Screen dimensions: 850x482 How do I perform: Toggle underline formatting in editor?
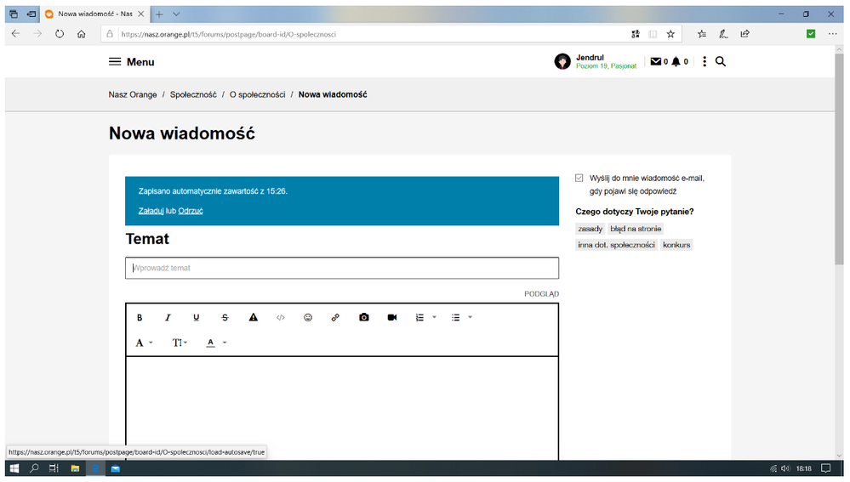coord(197,318)
